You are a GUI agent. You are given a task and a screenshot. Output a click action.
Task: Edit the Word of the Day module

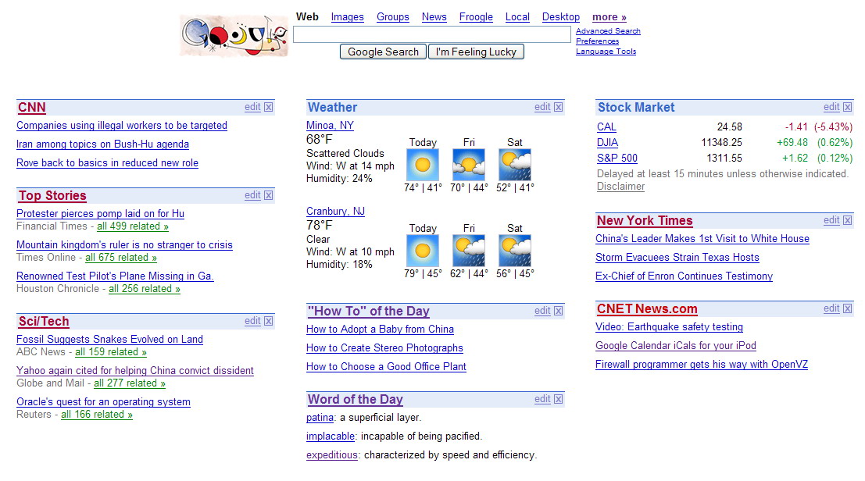click(542, 399)
